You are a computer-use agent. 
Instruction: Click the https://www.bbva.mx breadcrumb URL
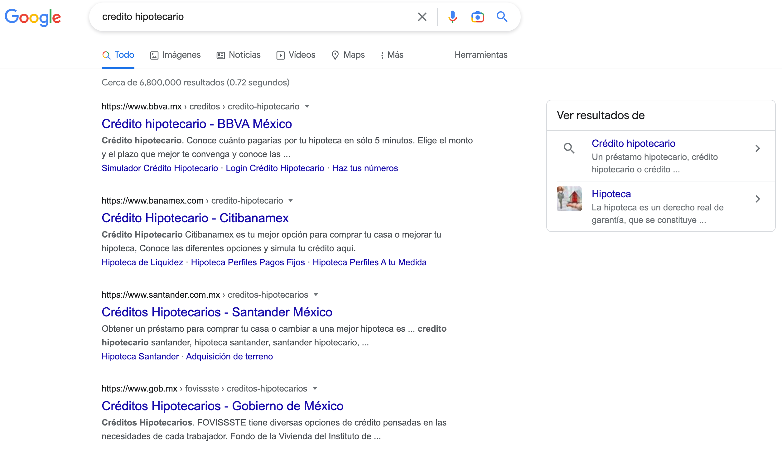(142, 107)
